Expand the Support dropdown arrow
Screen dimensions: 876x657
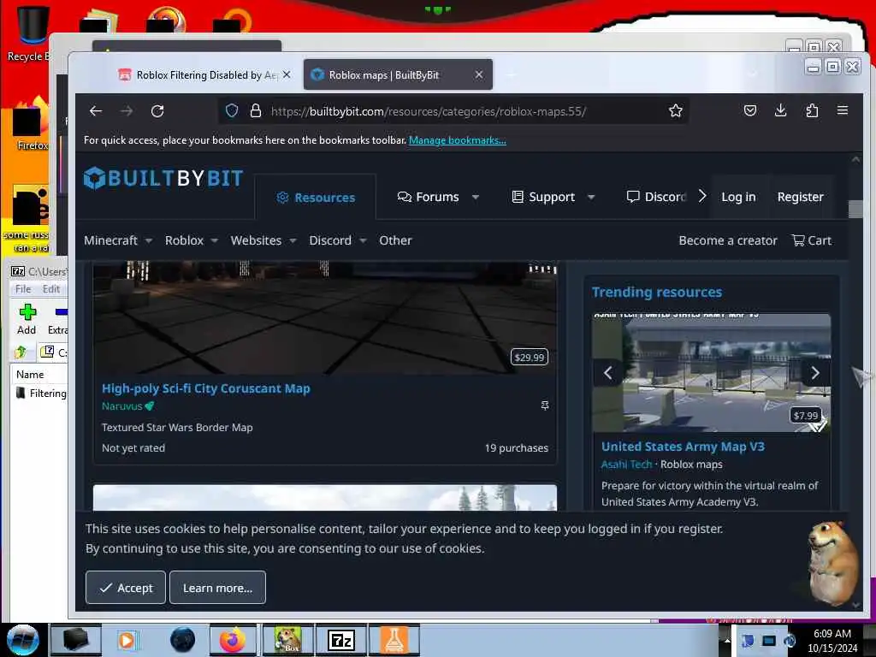pyautogui.click(x=591, y=198)
